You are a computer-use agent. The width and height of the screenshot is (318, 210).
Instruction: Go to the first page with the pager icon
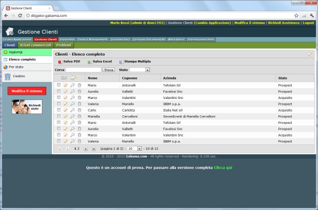coord(59,149)
